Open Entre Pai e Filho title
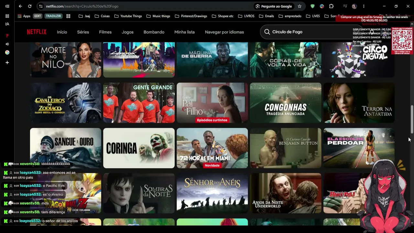 [x=212, y=103]
